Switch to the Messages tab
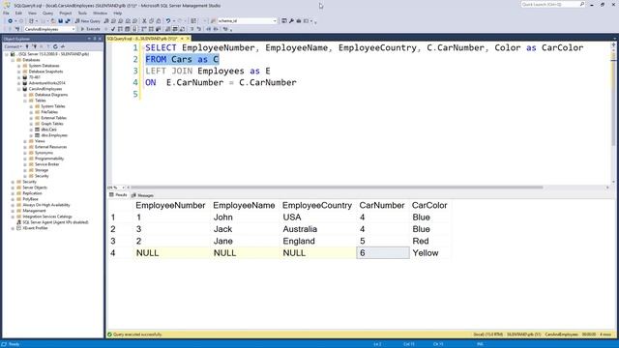This screenshot has height=348, width=619. tap(142, 195)
